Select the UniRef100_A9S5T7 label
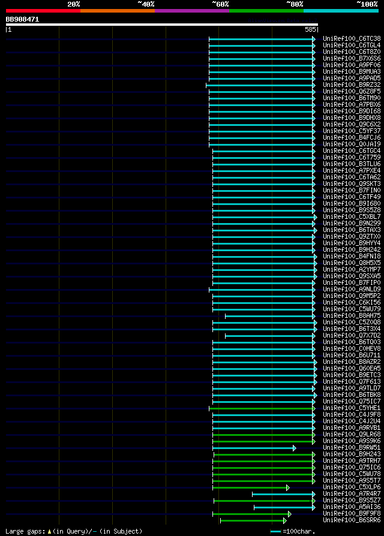This screenshot has width=384, height=536. [x=352, y=480]
